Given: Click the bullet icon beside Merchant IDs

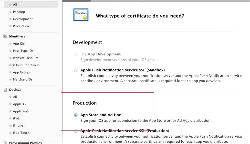Looking at the screenshot, I should [10, 79].
